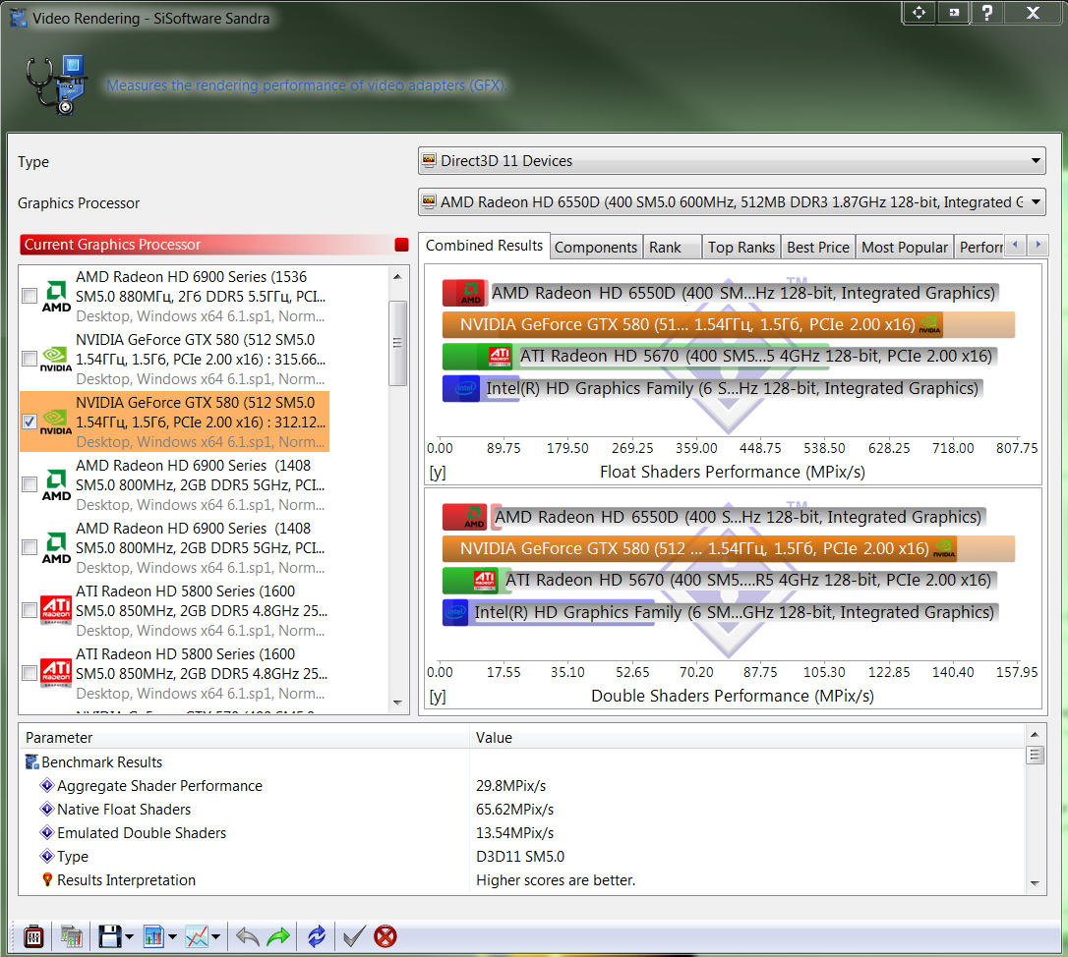Screen dimensions: 1068x957
Task: Click the [y] axis toggle of Float Shaders chart
Action: point(438,472)
